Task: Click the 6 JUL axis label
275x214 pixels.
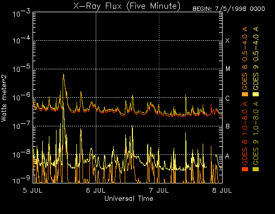Action: click(x=96, y=191)
